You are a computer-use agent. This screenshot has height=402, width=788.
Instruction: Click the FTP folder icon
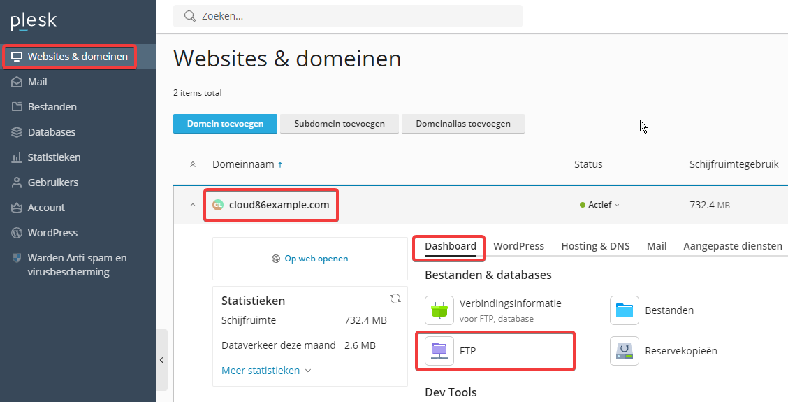click(439, 351)
